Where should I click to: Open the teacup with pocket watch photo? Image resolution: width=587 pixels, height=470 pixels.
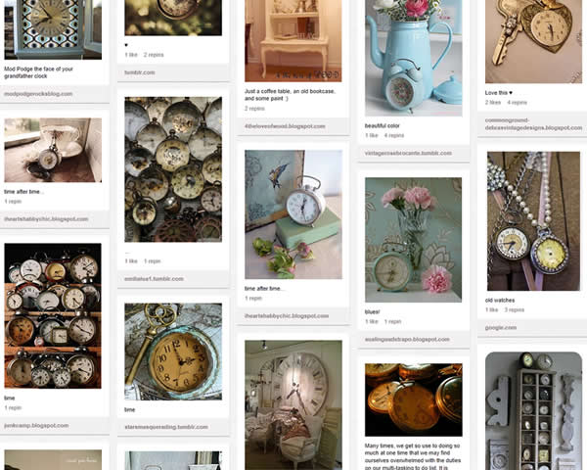click(x=53, y=150)
